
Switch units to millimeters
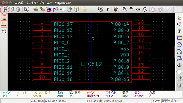(4, 31)
